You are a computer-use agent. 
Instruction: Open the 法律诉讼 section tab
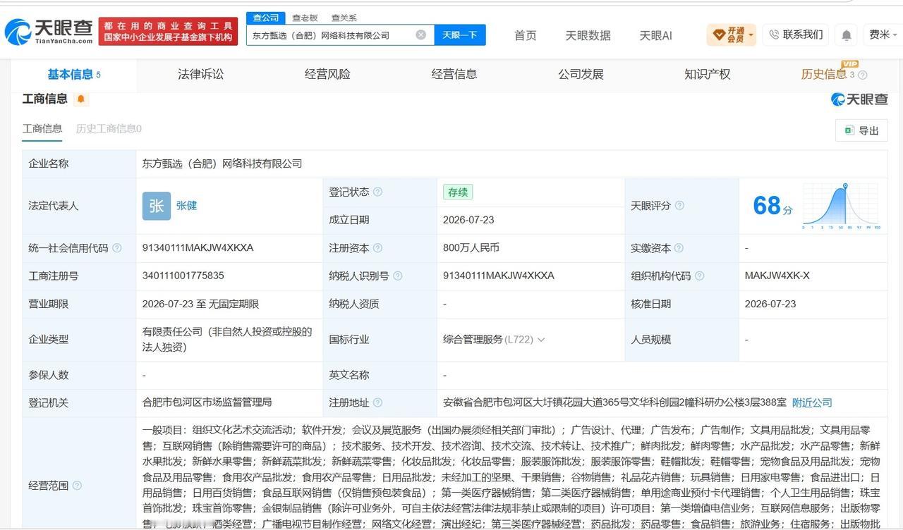(x=201, y=74)
